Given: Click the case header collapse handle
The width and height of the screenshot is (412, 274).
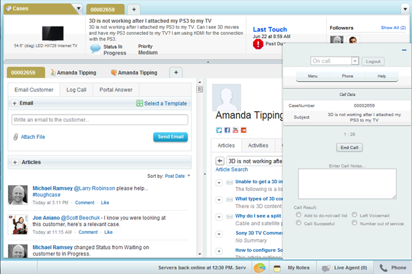Looking at the screenshot, I should click(208, 62).
